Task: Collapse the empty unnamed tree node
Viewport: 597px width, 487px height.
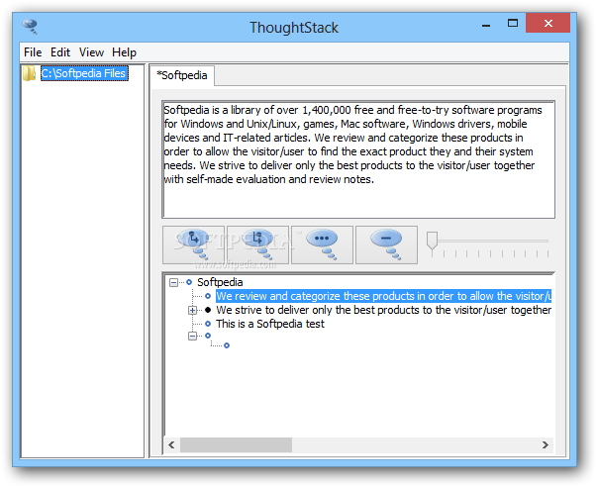Action: tap(193, 336)
